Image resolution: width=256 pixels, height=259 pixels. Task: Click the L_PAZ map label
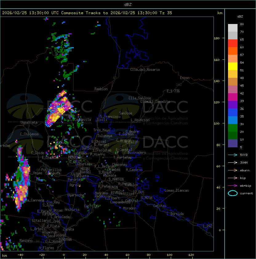[x=208, y=226]
